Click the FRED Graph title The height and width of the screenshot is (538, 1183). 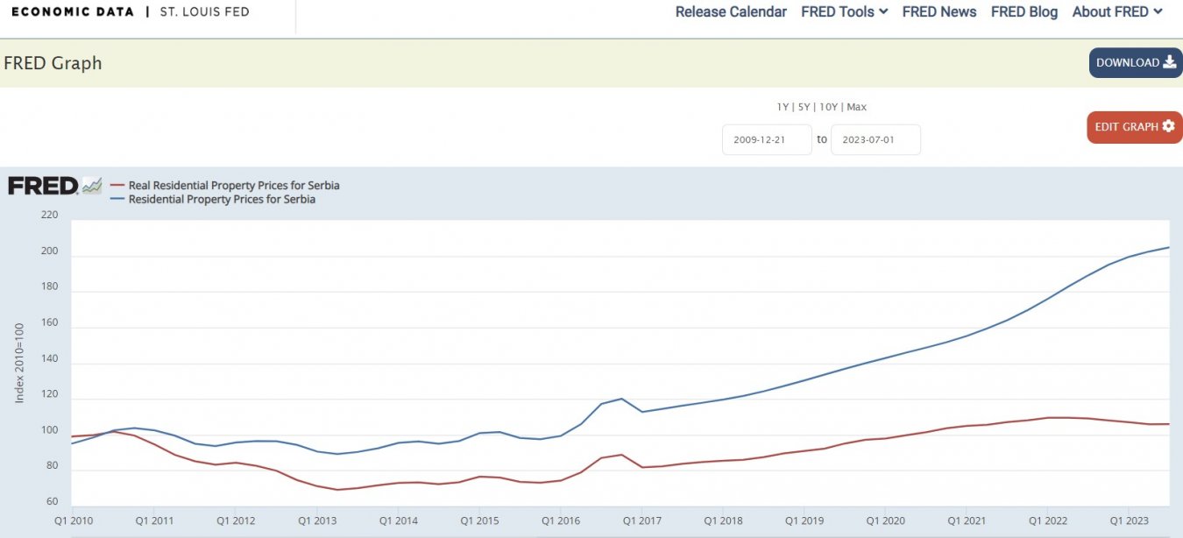tap(53, 63)
